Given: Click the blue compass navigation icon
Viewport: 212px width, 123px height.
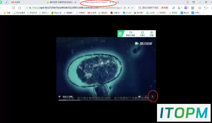Looking at the screenshot, I should pos(7,2).
